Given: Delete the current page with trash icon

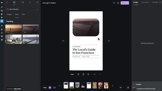Looking at the screenshot, I should (x=78, y=74).
